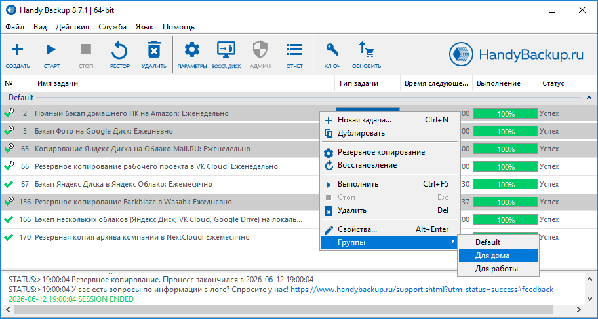Sort by № column header
This screenshot has height=319, width=598.
click(x=16, y=83)
